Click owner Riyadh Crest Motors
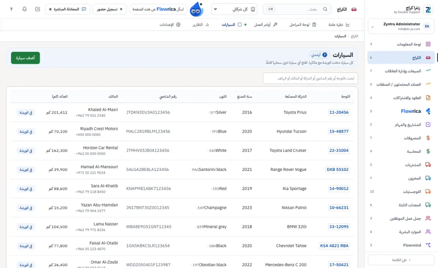 (99, 129)
